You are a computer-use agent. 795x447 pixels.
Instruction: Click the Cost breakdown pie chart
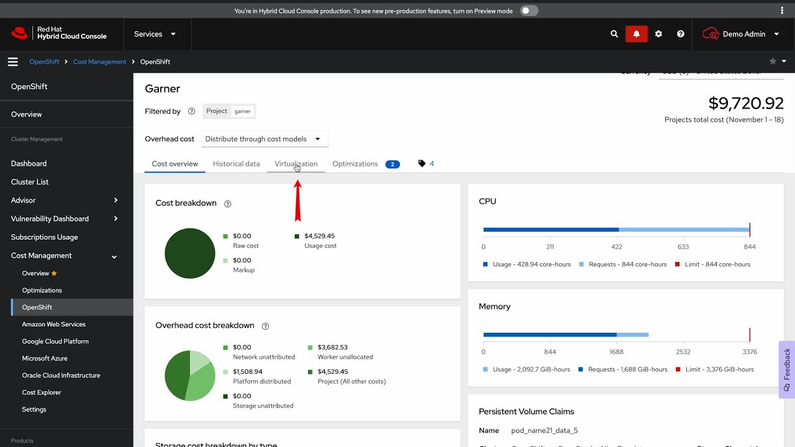[x=190, y=253]
